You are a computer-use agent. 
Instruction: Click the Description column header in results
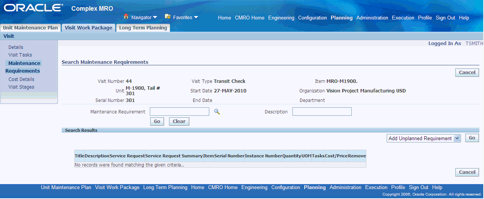[x=97, y=156]
